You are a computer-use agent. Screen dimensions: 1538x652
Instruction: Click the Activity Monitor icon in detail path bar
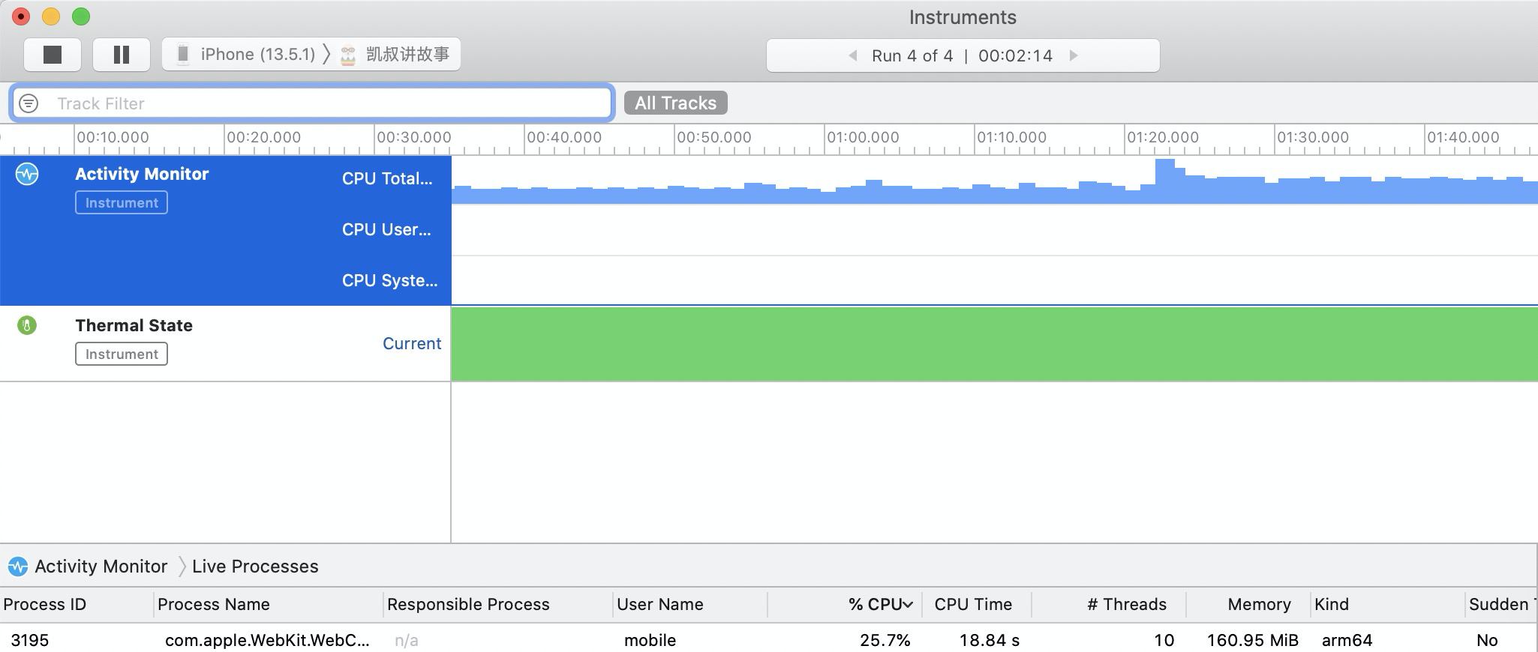[x=18, y=567]
